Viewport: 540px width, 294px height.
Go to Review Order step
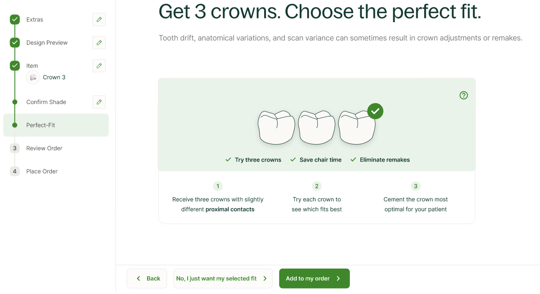pos(44,148)
